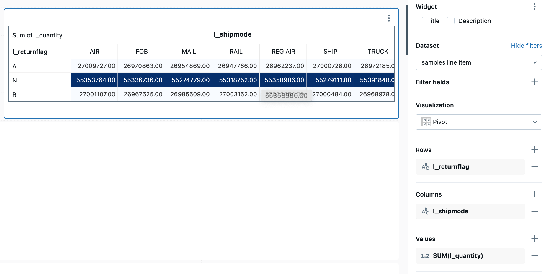The image size is (546, 274).
Task: Click the plus icon to add a Columns field
Action: click(x=534, y=194)
